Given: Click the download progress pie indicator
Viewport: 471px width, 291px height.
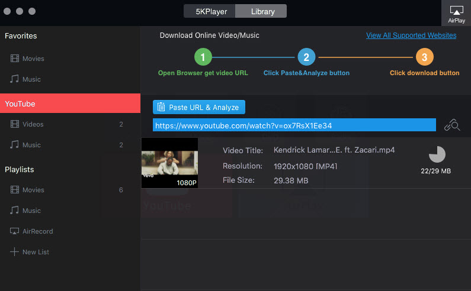Looking at the screenshot, I should [437, 154].
